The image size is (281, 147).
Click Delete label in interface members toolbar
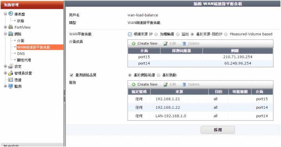(194, 44)
